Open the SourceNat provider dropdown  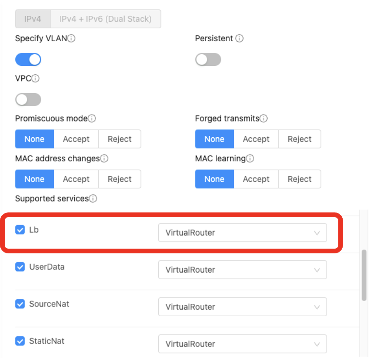pos(242,307)
